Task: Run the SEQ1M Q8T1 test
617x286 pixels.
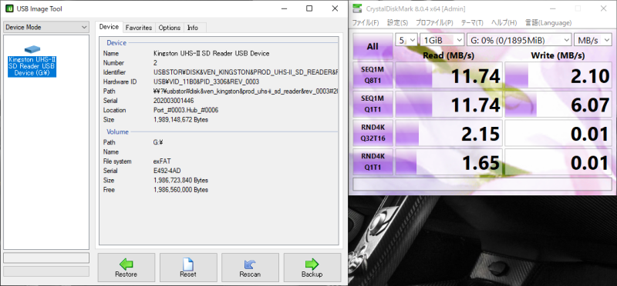Action: coord(373,75)
